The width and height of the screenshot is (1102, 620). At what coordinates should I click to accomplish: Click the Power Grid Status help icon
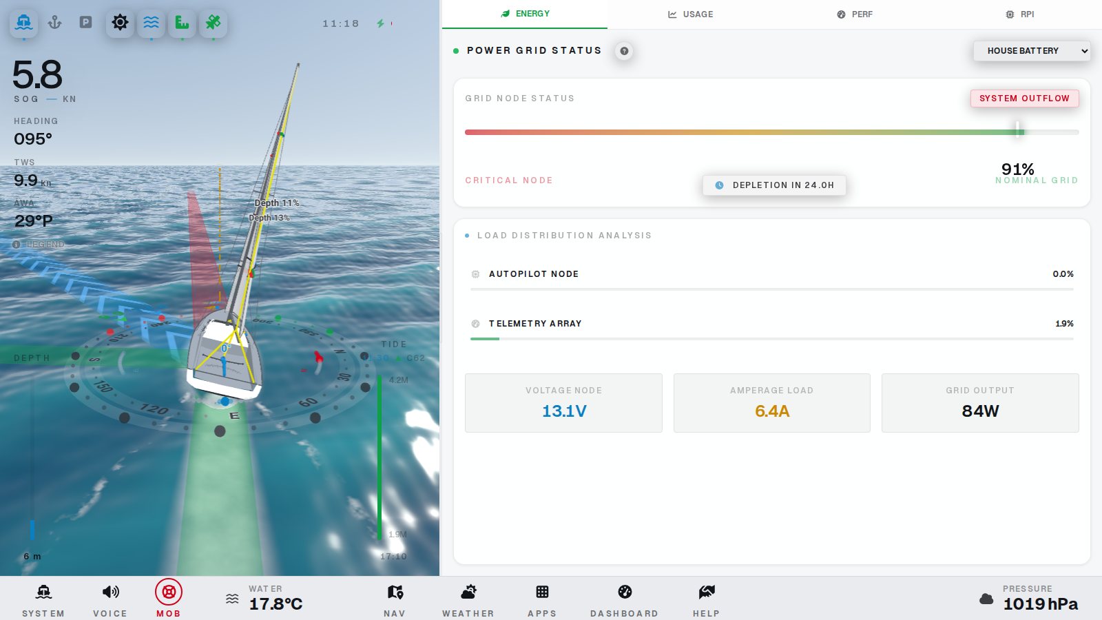(x=624, y=51)
